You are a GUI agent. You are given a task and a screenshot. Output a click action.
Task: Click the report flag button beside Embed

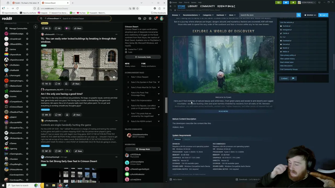pyautogui.click(x=293, y=78)
